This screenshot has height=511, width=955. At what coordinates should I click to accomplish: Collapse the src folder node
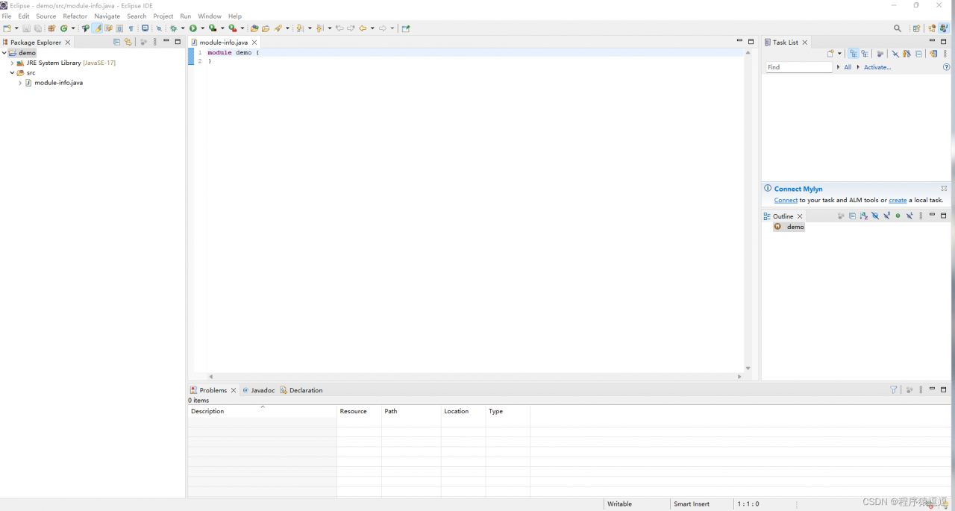tap(12, 73)
